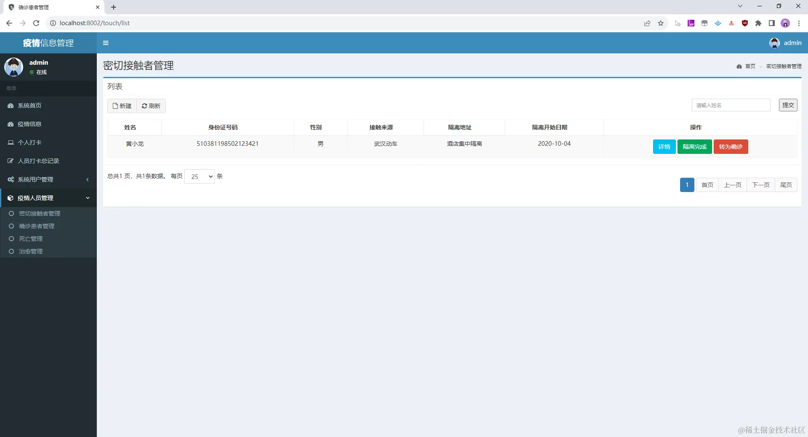Screen dimensions: 808x437
Task: Click the admin profile picture in sidebar
Action: [x=13, y=67]
